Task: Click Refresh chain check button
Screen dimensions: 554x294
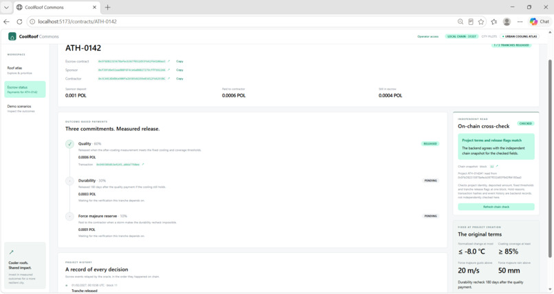Action: (496, 207)
